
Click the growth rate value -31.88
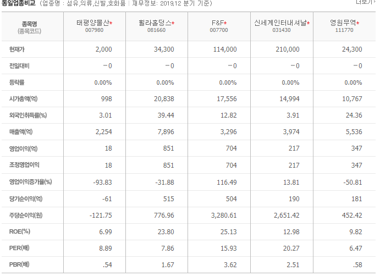165,182
